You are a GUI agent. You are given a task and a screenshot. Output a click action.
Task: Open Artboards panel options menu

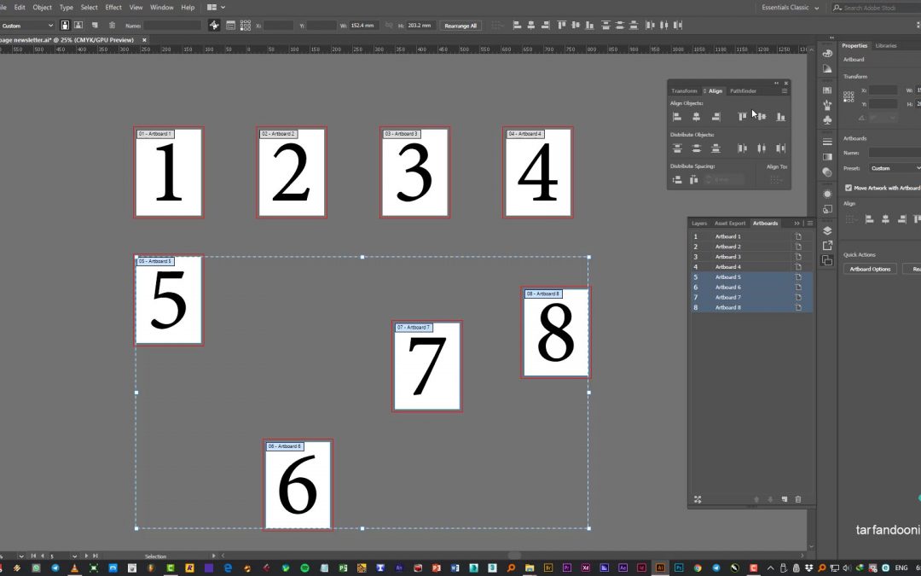810,224
